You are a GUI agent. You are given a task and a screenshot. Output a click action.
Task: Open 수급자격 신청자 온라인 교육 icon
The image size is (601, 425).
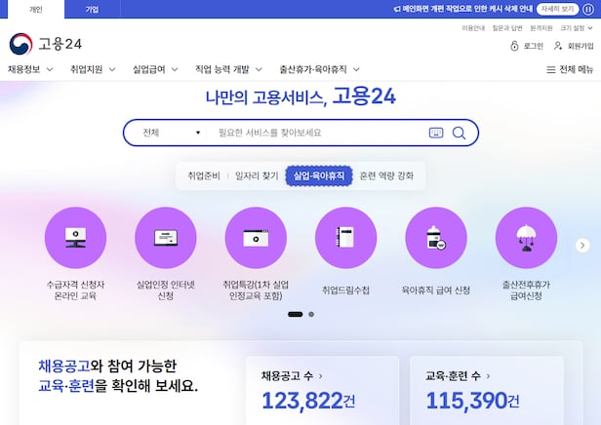(x=75, y=237)
